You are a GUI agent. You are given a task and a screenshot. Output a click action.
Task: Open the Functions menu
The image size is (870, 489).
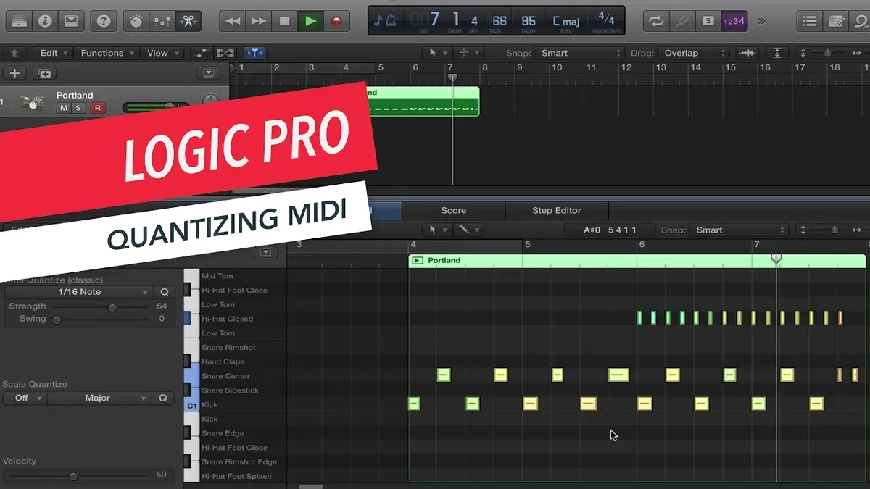pyautogui.click(x=107, y=53)
